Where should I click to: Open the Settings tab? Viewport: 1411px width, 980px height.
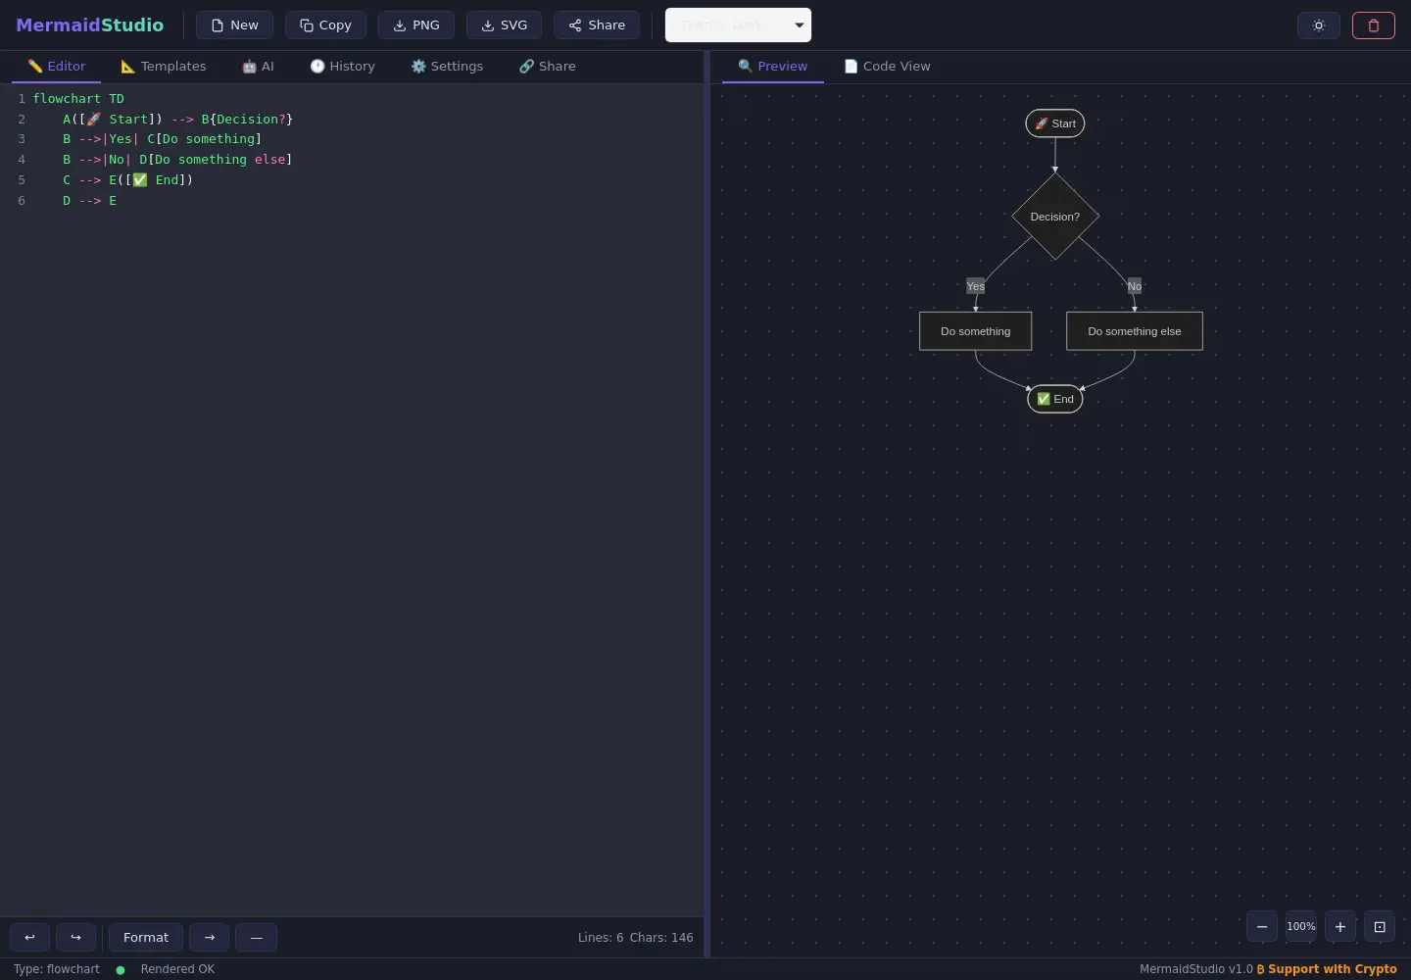(x=447, y=67)
